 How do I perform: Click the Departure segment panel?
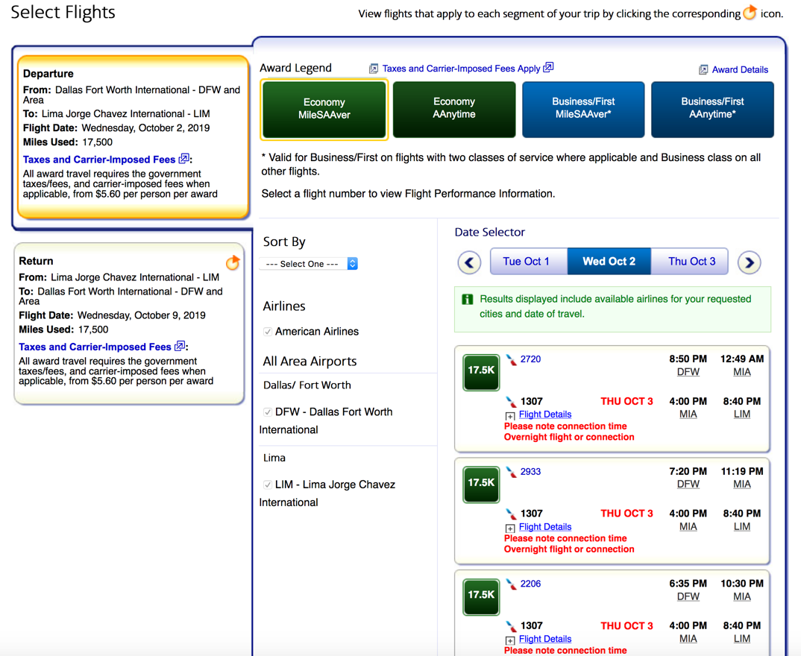[x=133, y=137]
